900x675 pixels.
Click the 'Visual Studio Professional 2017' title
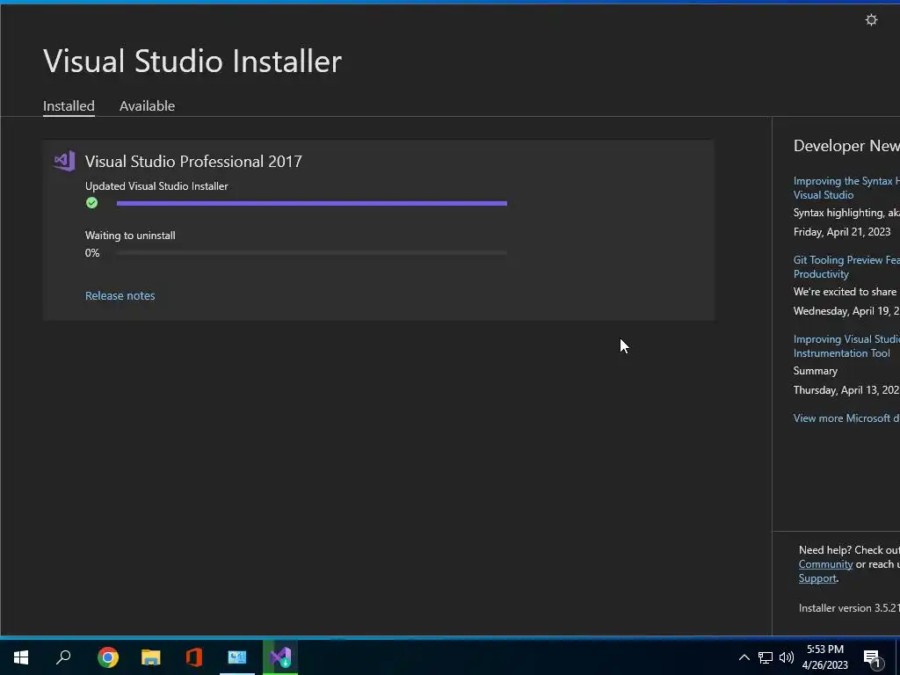pos(193,162)
